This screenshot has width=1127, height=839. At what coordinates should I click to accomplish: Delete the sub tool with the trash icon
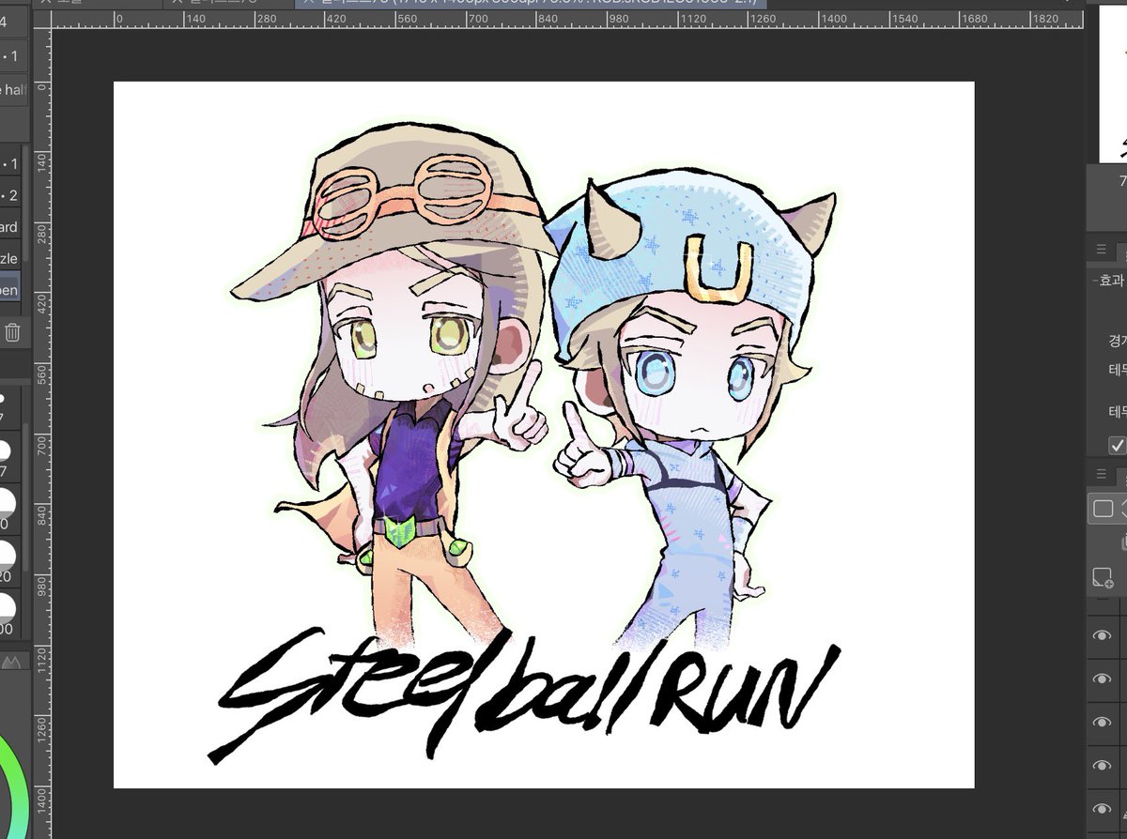(x=11, y=332)
